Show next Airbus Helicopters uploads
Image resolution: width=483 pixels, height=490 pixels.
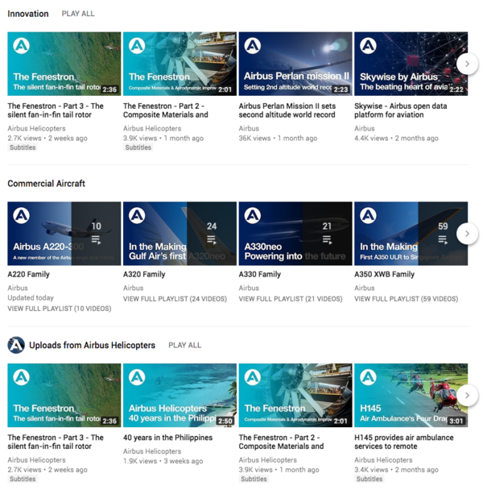(x=467, y=396)
